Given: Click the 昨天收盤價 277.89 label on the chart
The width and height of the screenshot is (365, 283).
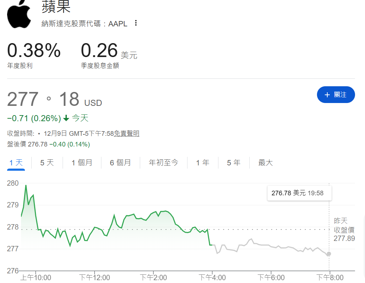Looking at the screenshot, I should click(x=344, y=230).
